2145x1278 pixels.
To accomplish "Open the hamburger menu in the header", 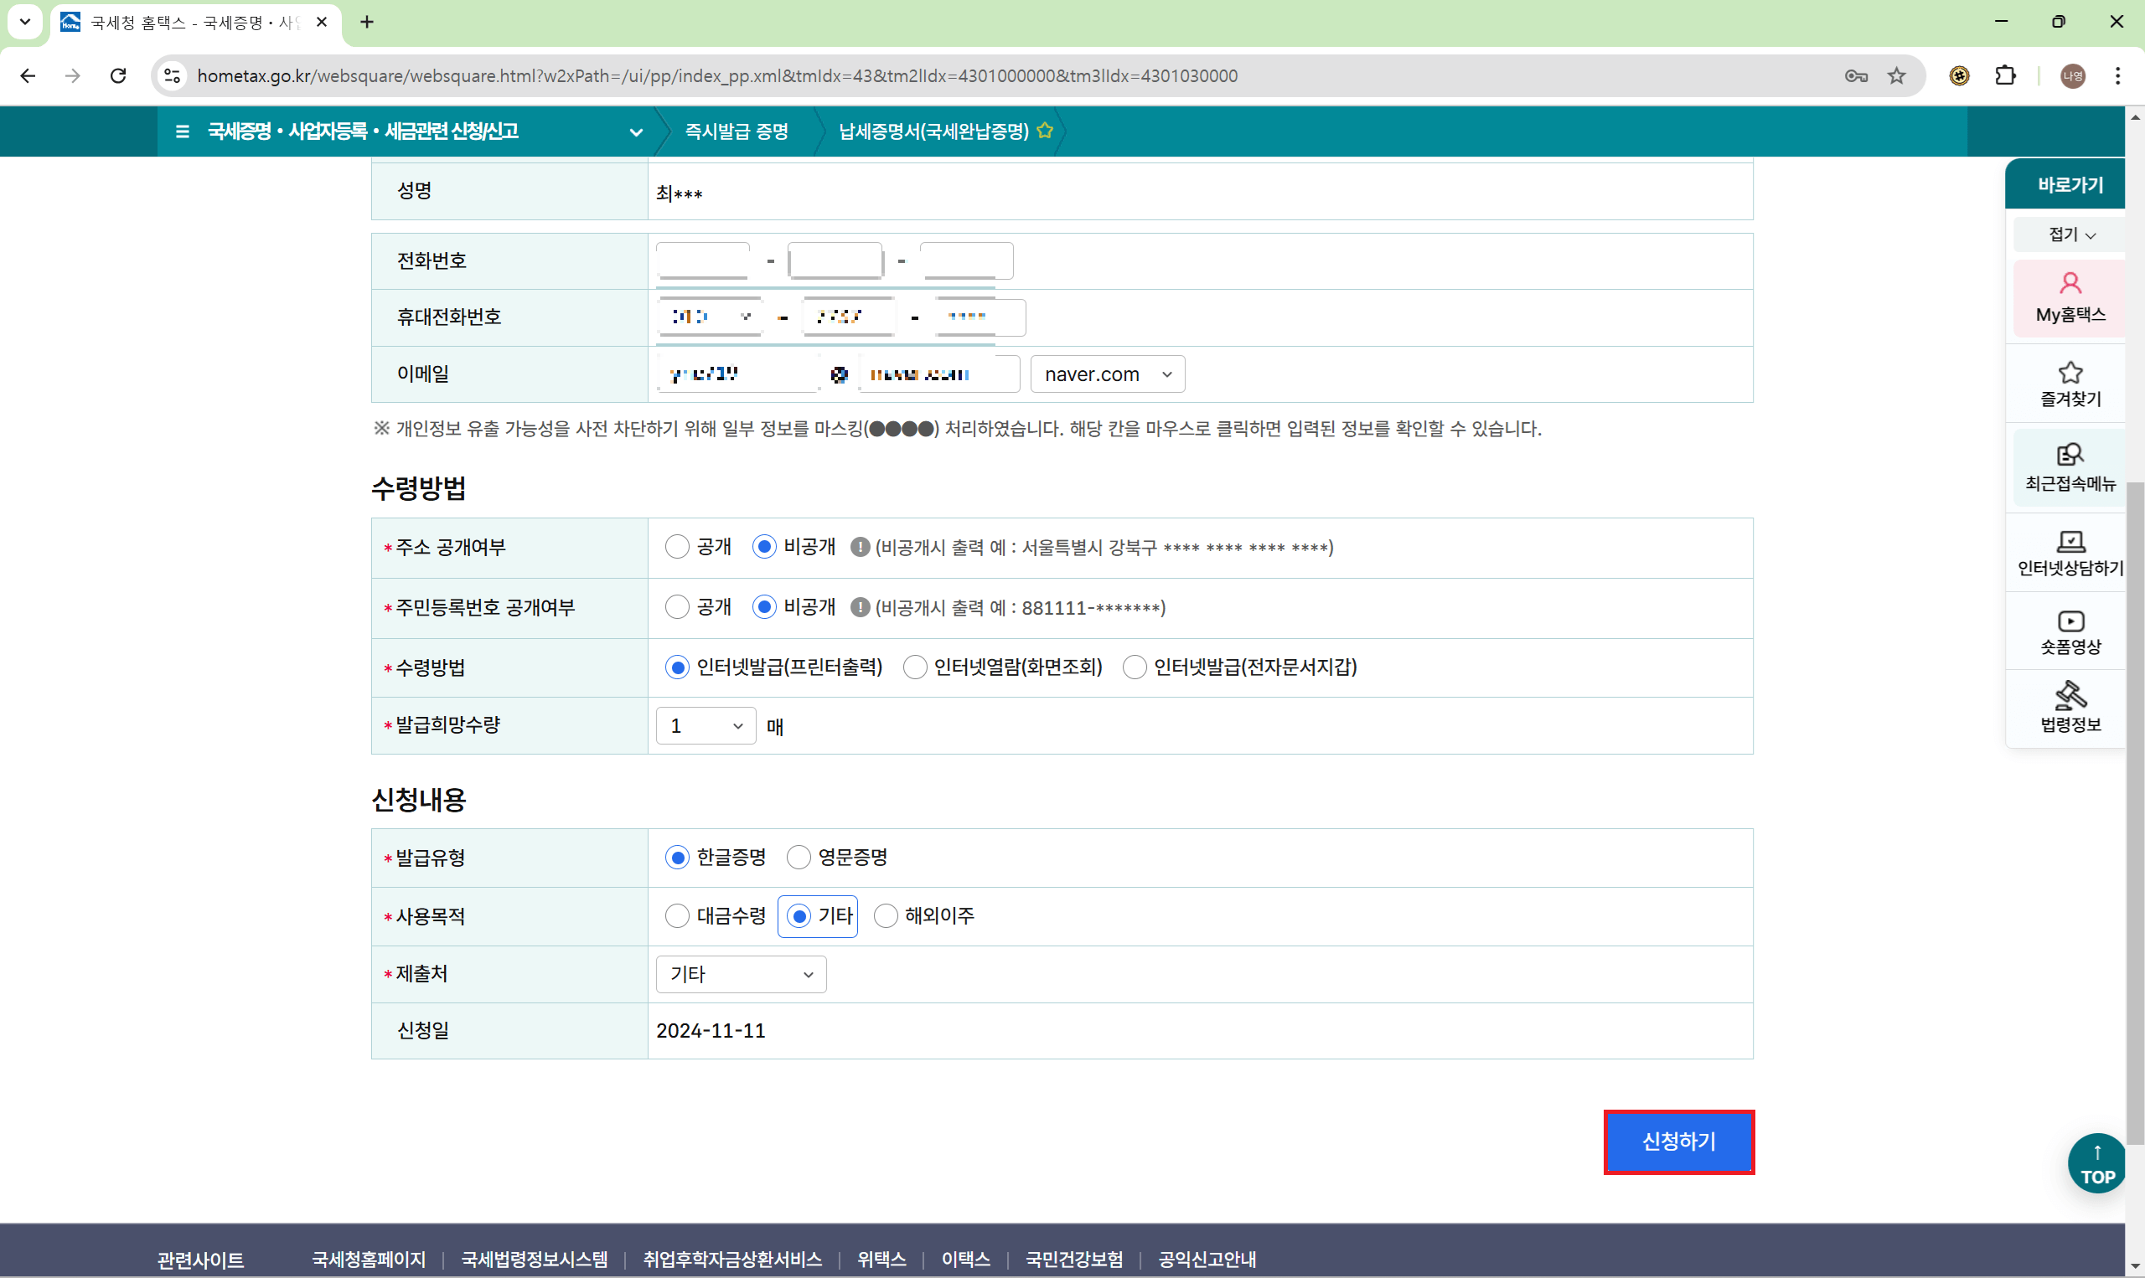I will coord(183,131).
